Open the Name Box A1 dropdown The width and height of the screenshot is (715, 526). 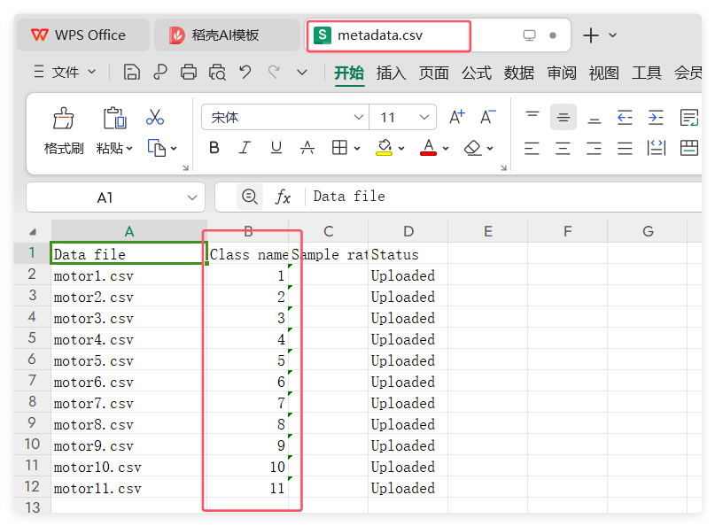tap(192, 197)
